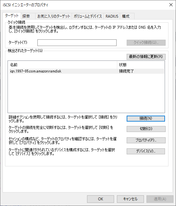Open the RADIUS tab

pyautogui.click(x=112, y=16)
